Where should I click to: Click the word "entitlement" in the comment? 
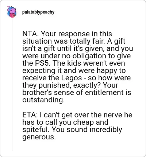(104, 92)
